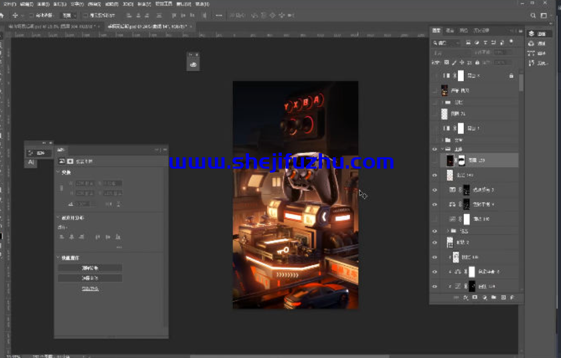Open the three-dot more align options in options bar
Viewport: 561px width, 358px height.
click(x=219, y=15)
